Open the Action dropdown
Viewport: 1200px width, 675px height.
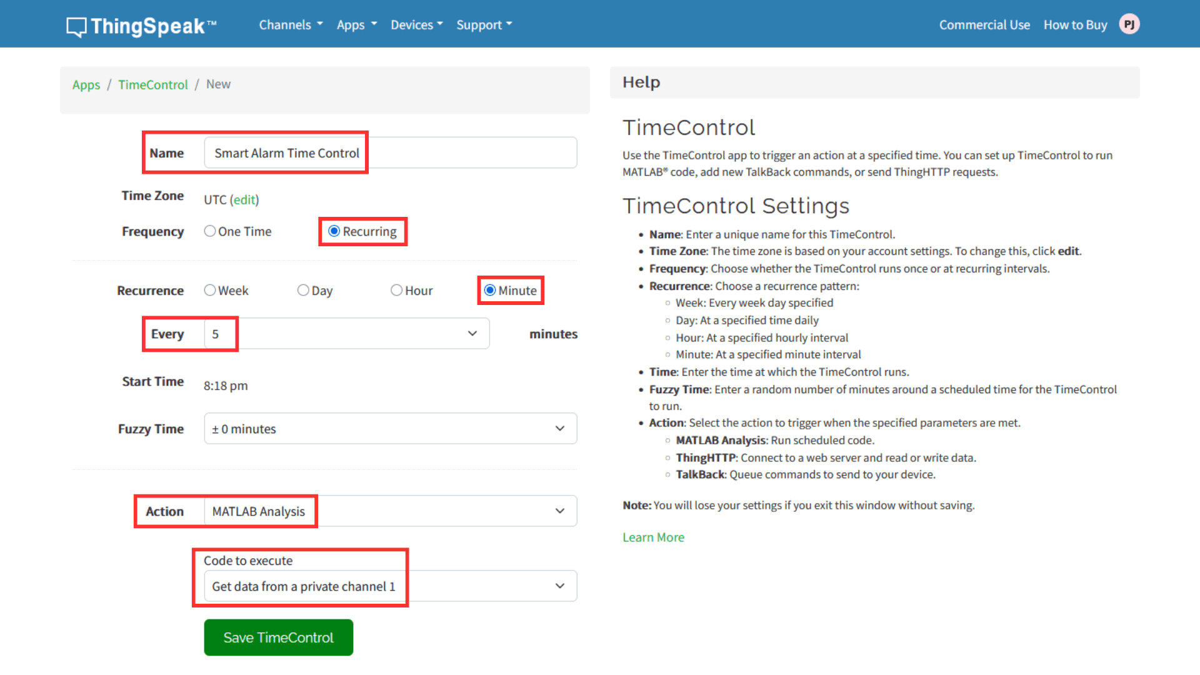(390, 511)
